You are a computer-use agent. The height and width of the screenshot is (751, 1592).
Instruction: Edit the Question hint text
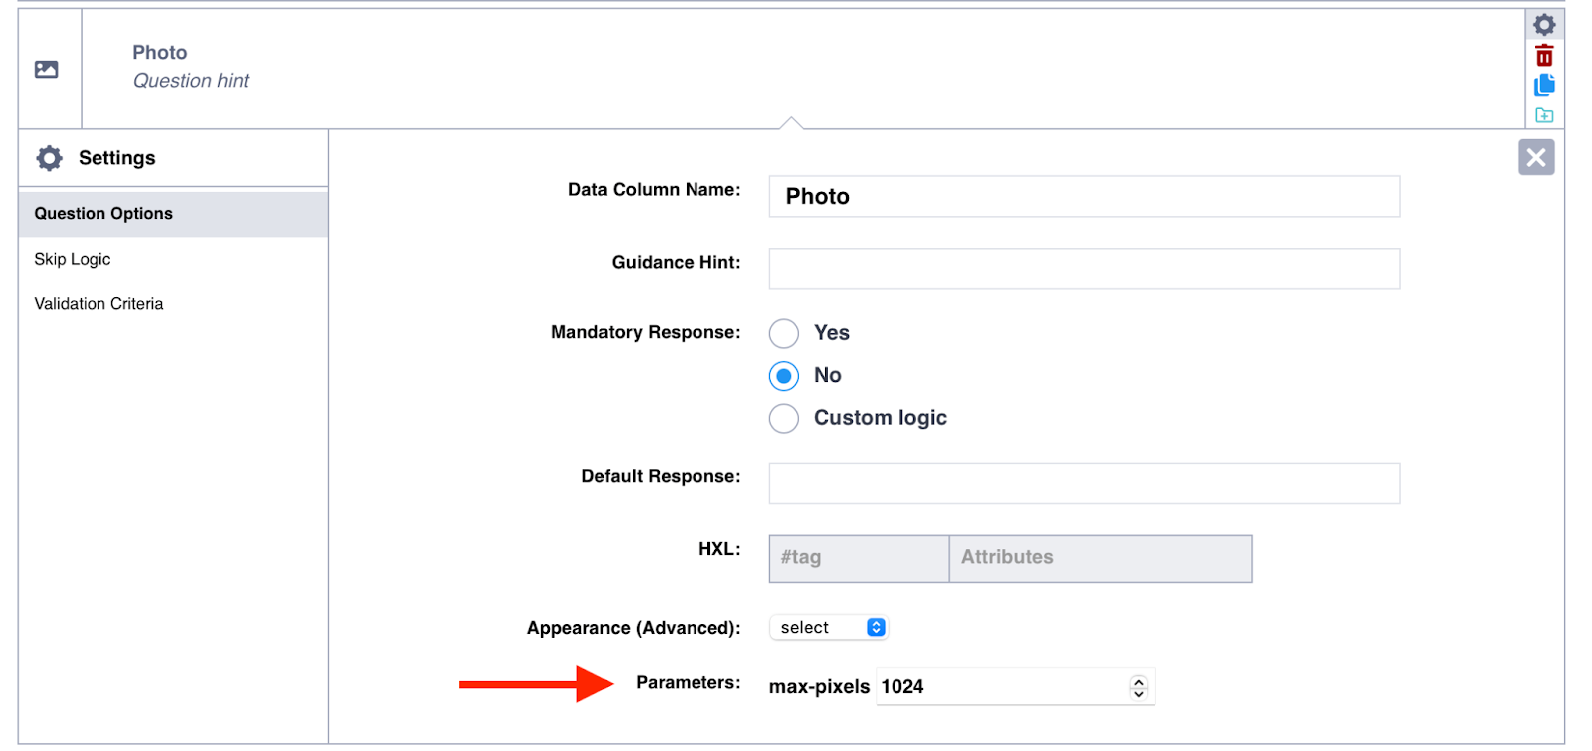(x=191, y=81)
